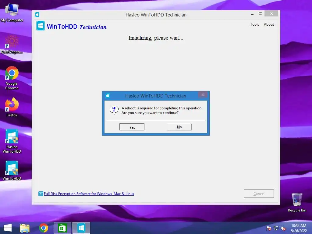The image size is (312, 234).
Task: Click the window title bar app icon
Action: [37, 15]
